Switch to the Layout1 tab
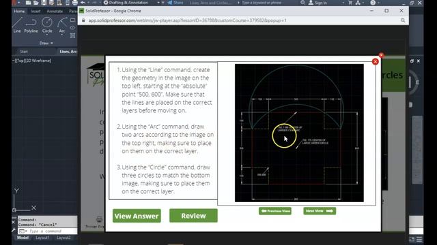 [42, 238]
